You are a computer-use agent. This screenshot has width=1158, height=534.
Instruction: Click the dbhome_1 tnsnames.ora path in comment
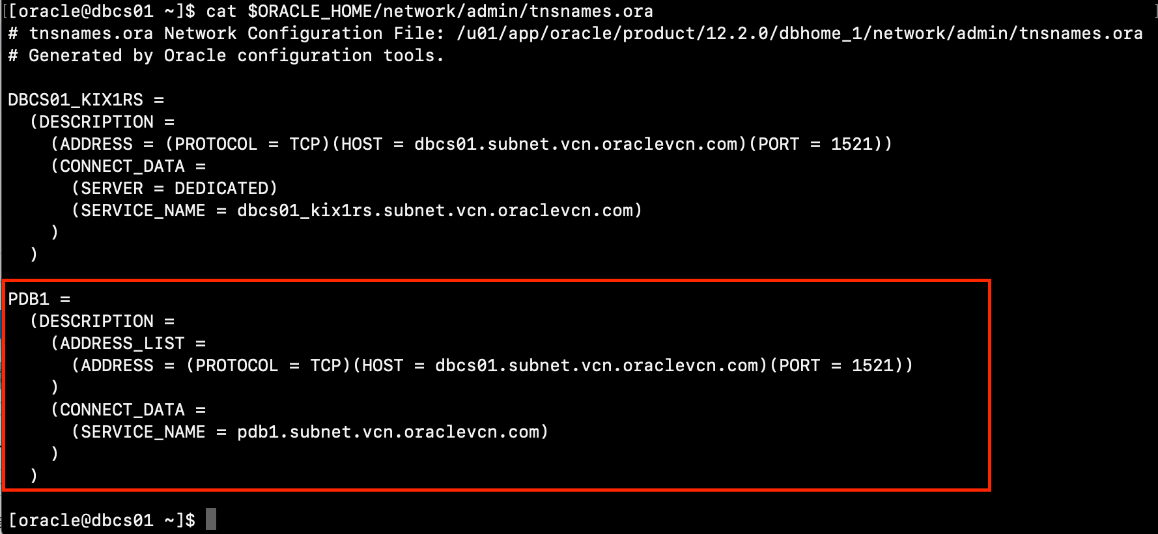[799, 33]
